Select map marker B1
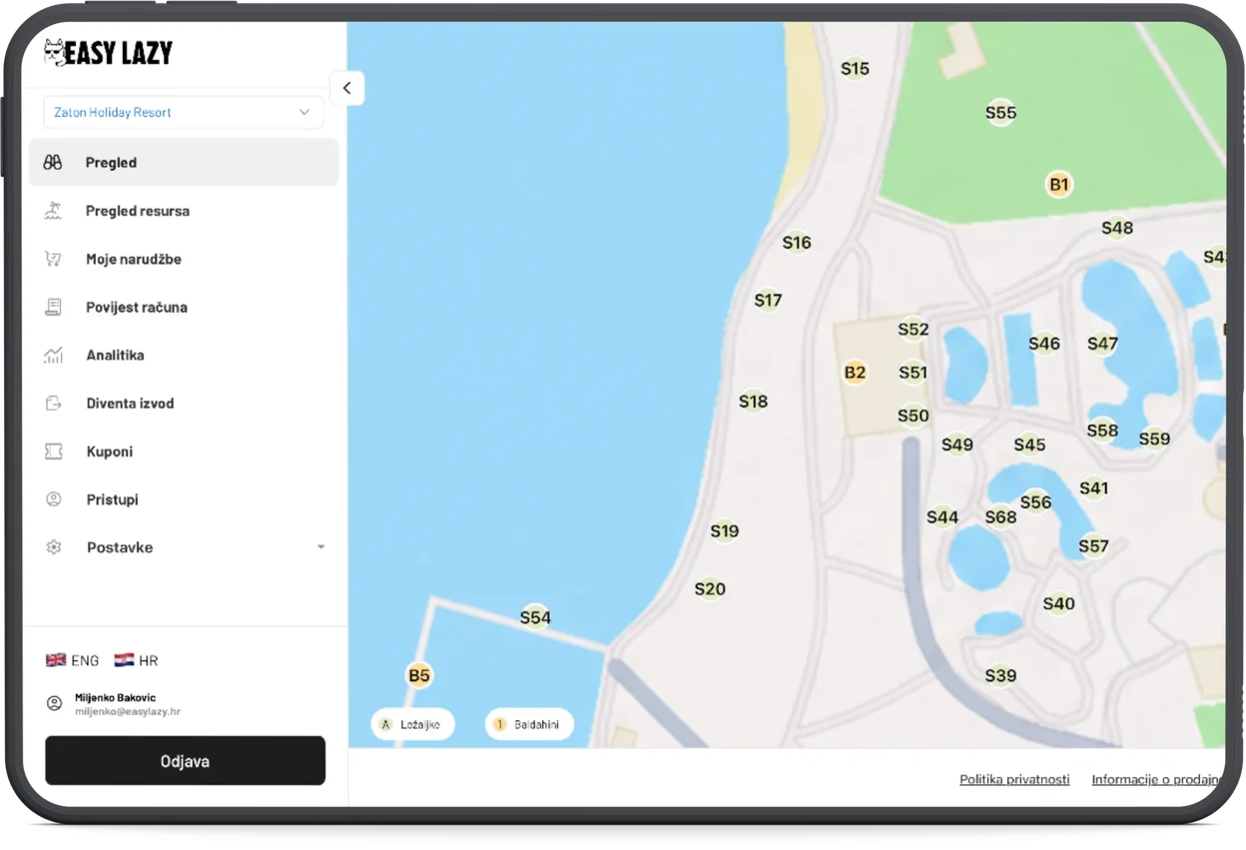This screenshot has width=1246, height=850. coord(1059,184)
